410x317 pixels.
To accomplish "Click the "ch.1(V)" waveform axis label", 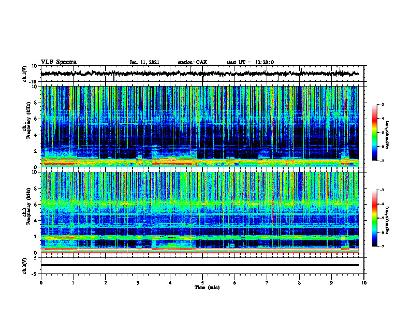I will (25, 74).
